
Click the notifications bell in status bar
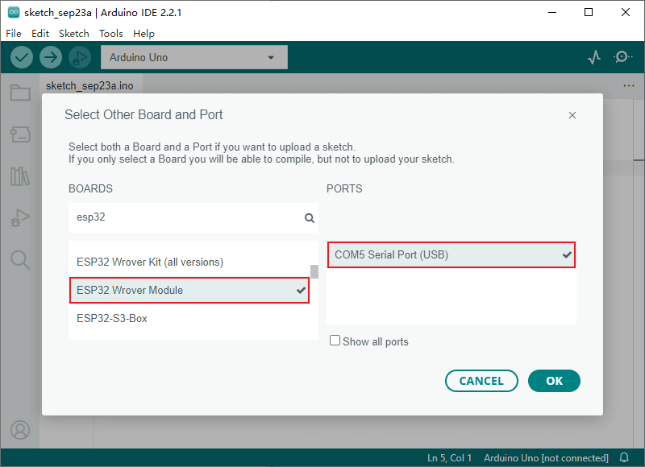coord(624,457)
